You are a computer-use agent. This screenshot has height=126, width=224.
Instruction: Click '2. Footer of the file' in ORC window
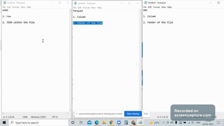click(158, 22)
